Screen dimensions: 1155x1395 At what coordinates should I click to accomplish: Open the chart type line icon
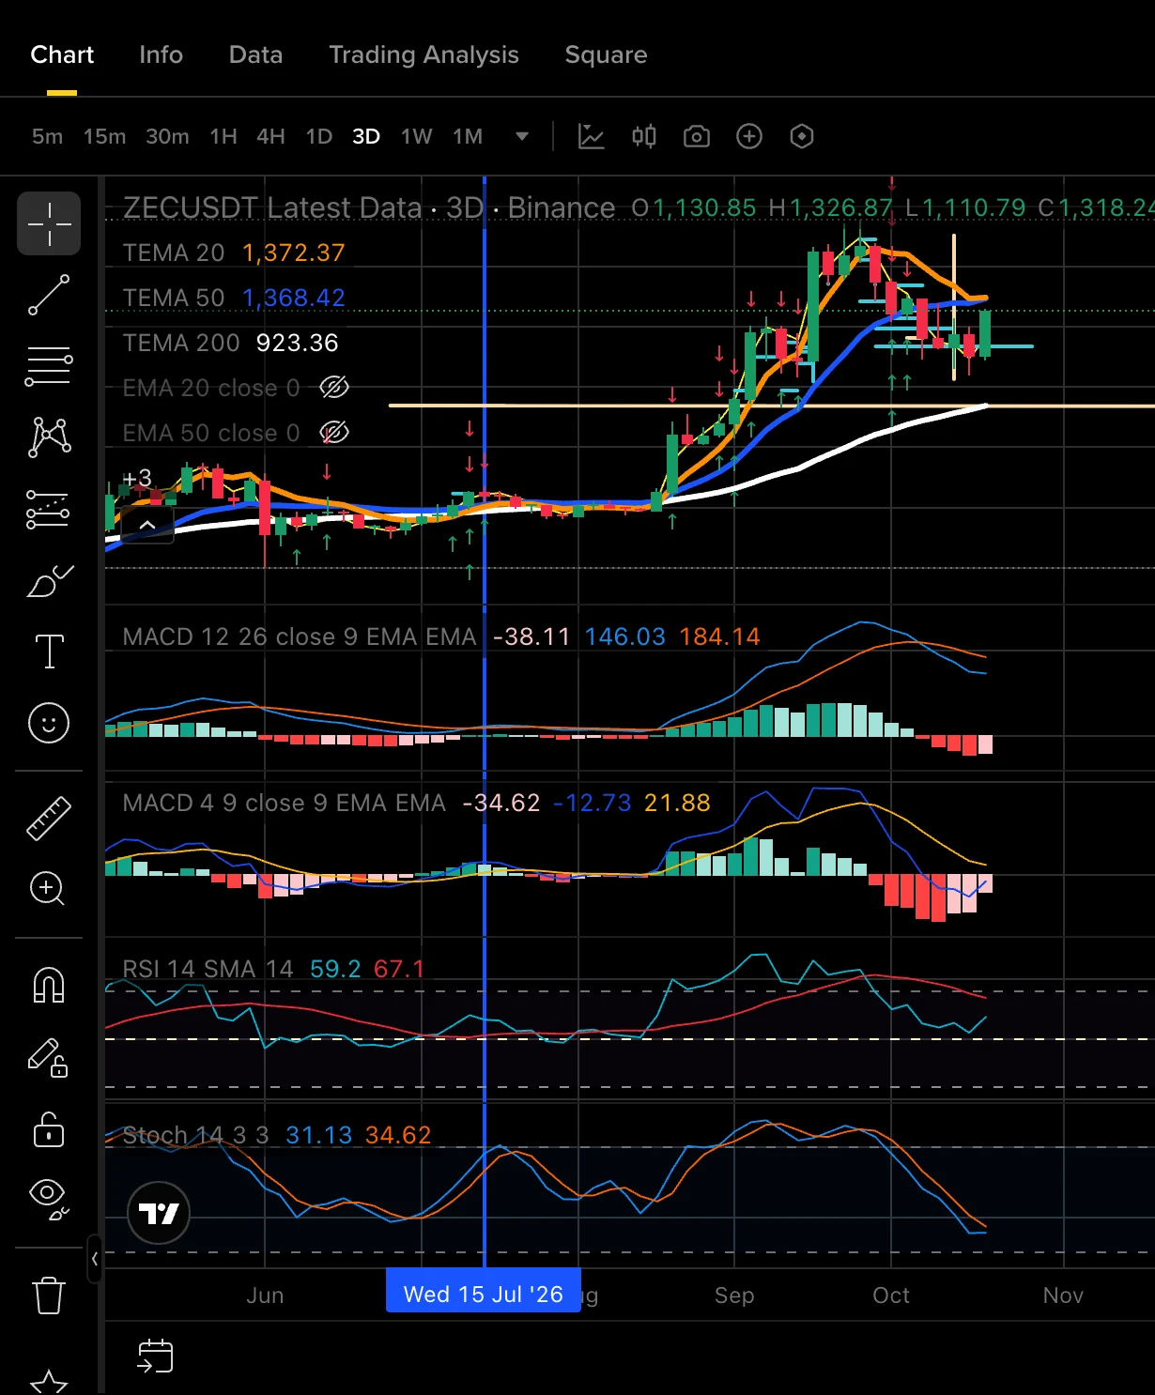pyautogui.click(x=592, y=137)
